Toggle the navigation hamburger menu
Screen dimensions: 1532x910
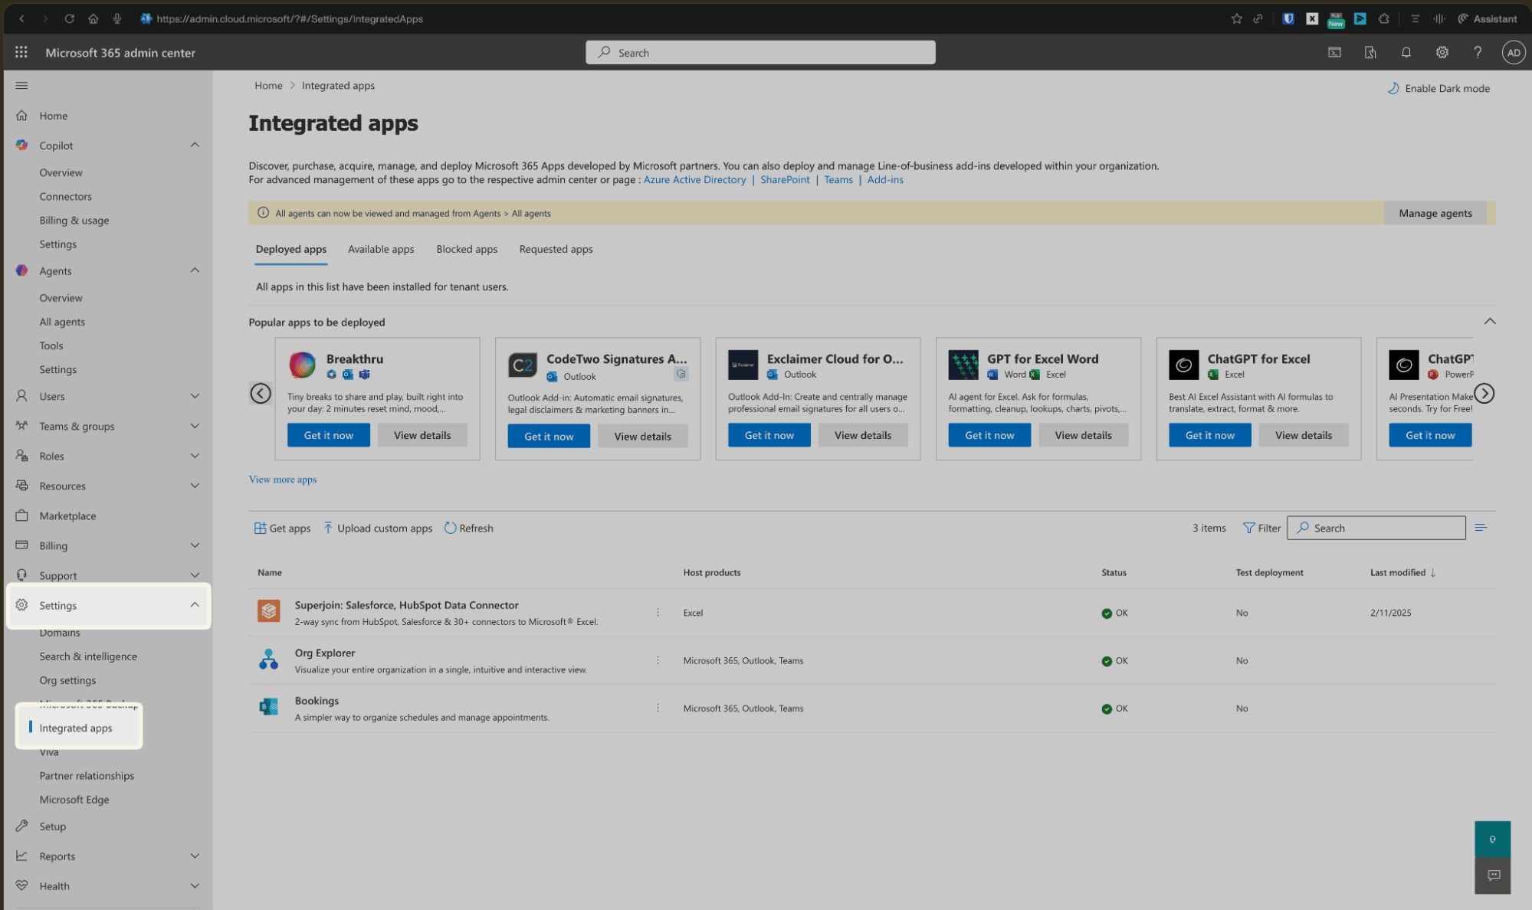21,85
